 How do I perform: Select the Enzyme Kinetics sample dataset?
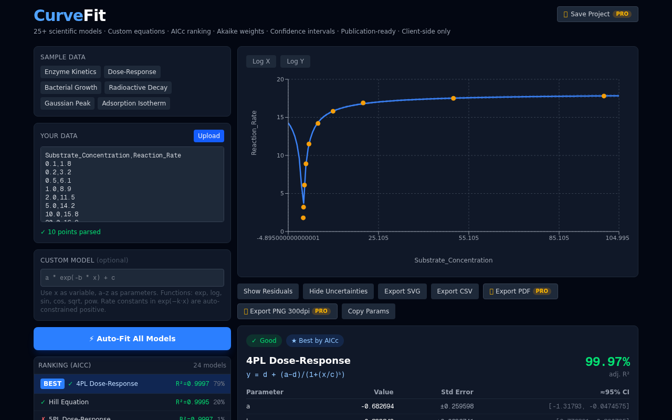click(70, 71)
